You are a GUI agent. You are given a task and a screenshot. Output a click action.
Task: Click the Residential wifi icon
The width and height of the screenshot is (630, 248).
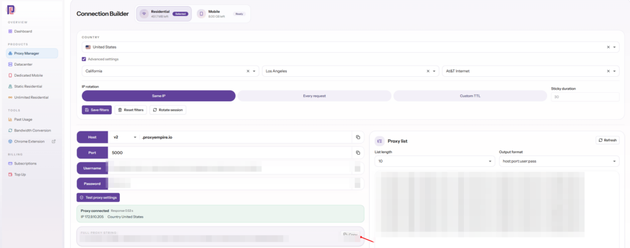tap(144, 14)
